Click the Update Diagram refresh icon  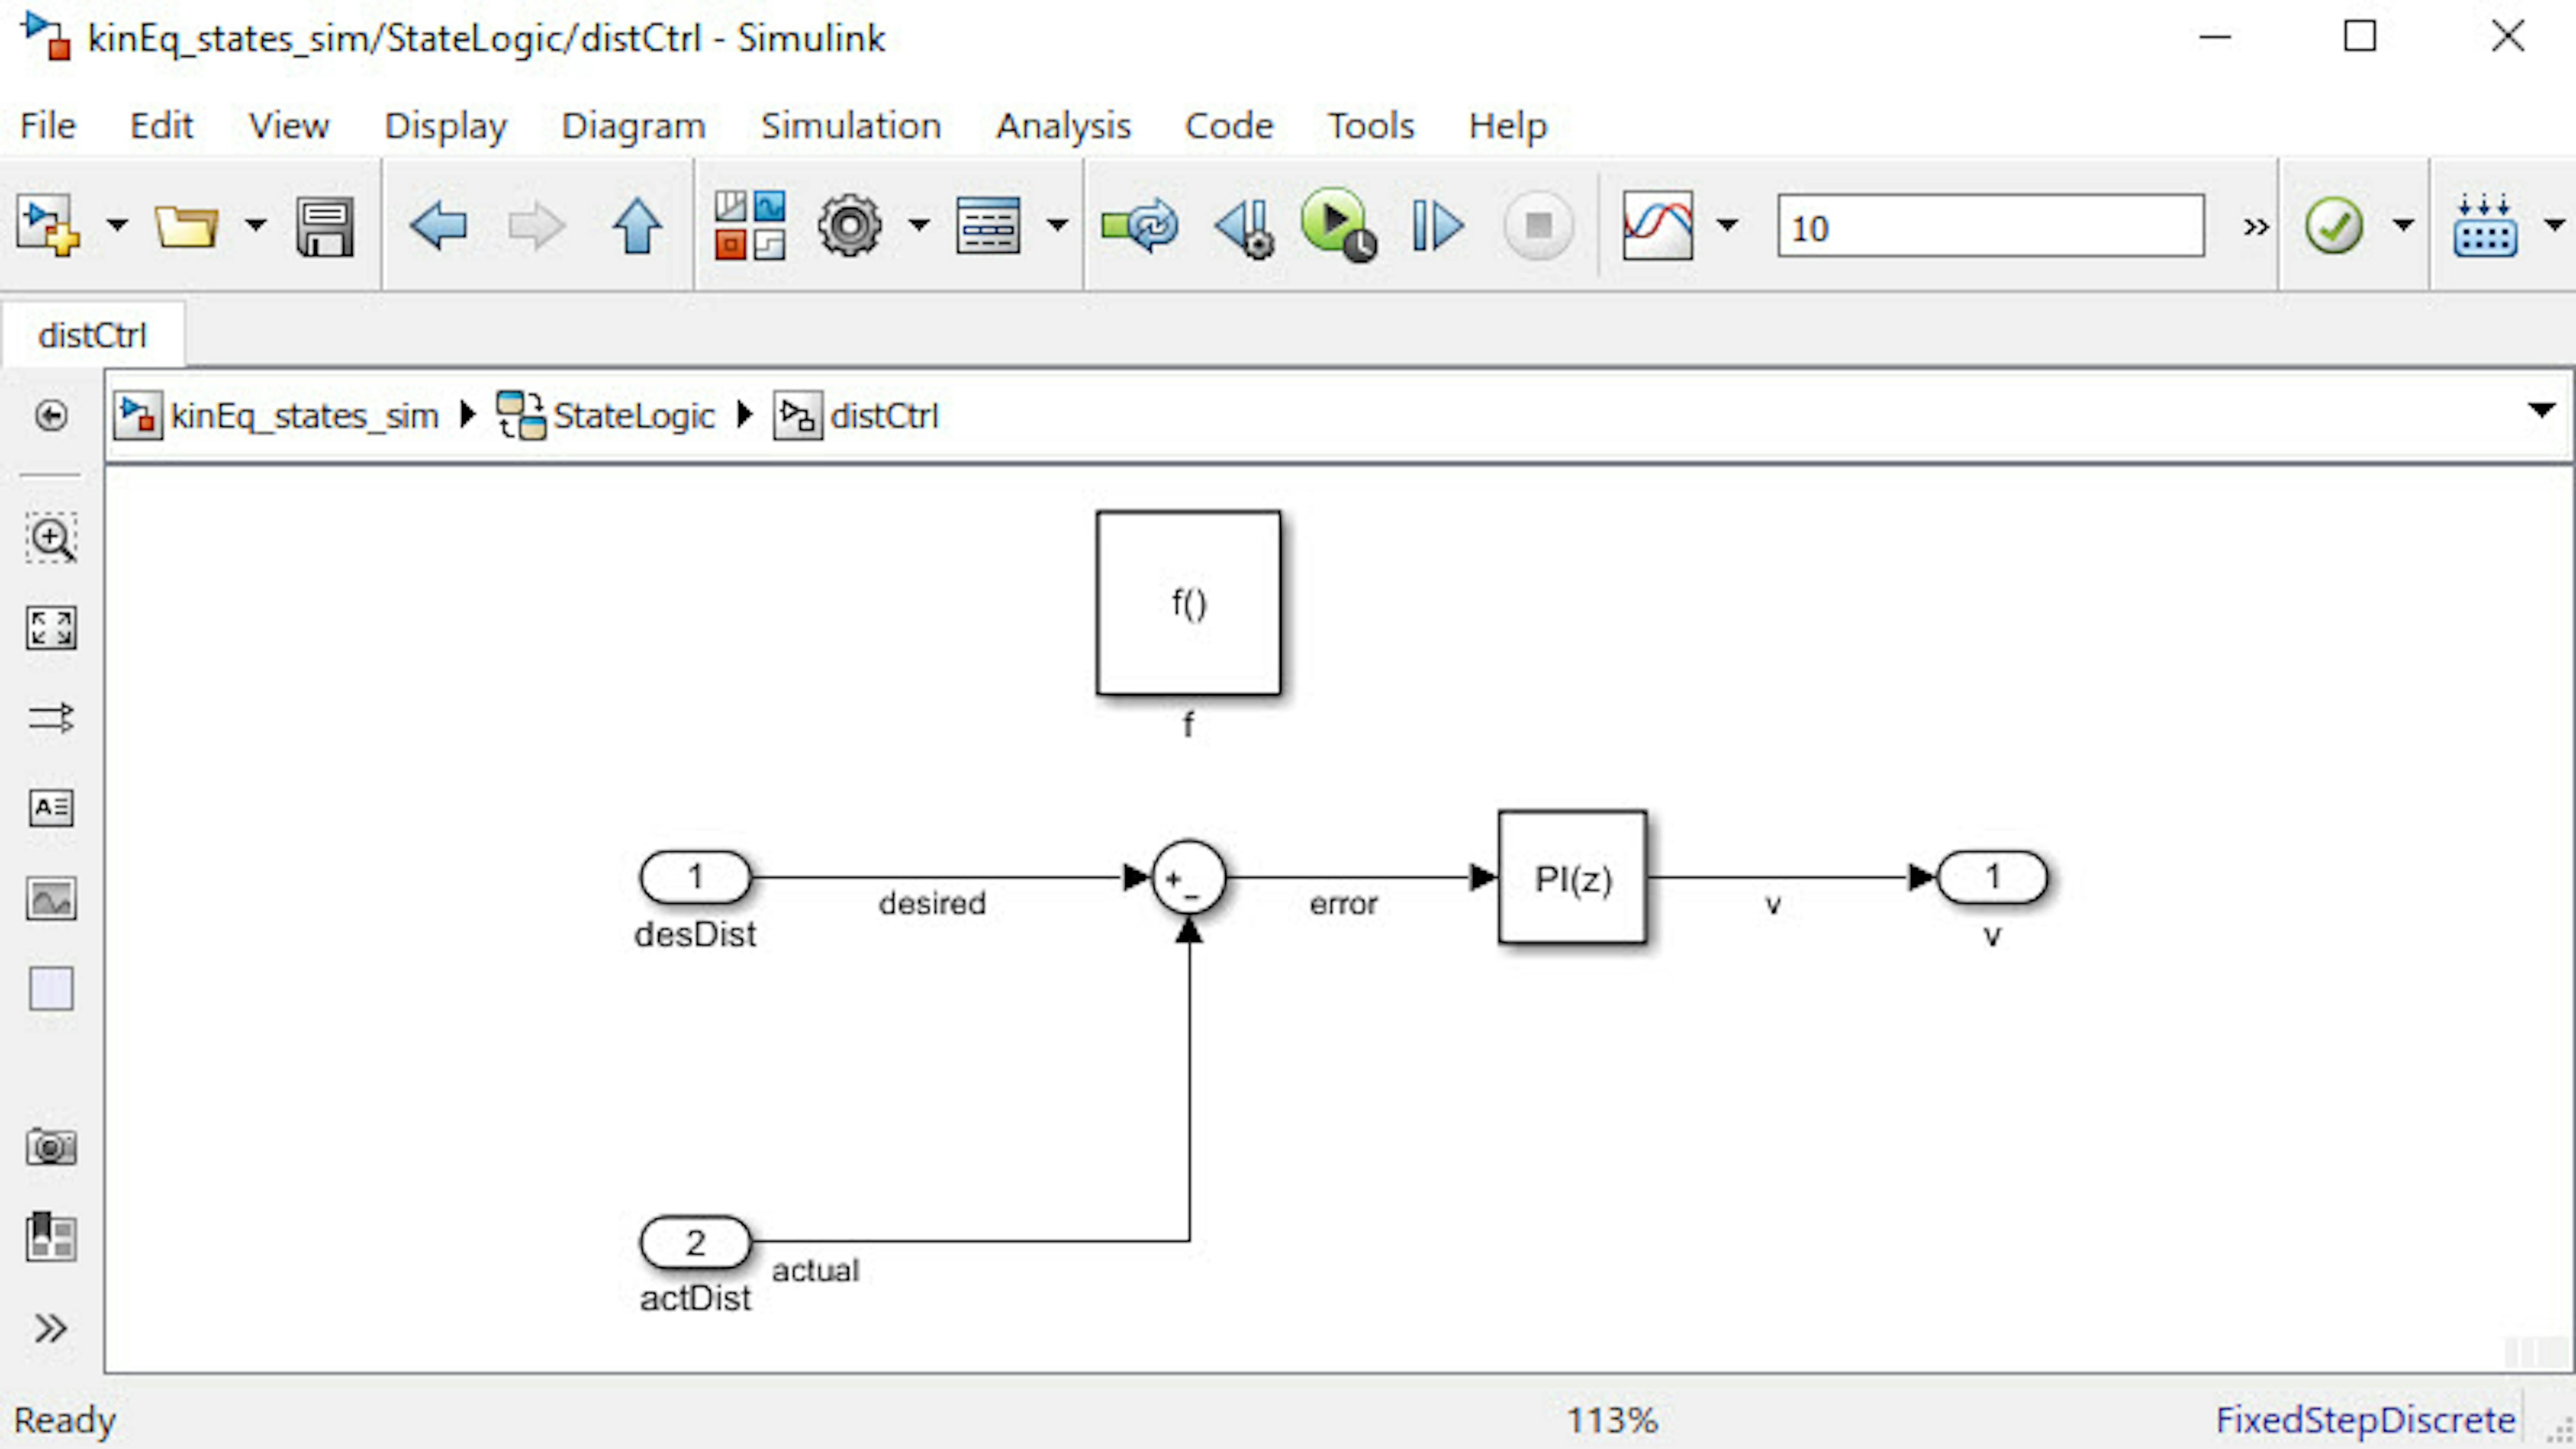tap(1139, 226)
